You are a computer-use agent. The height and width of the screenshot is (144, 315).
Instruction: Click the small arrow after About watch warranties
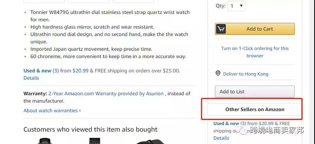(x=80, y=110)
